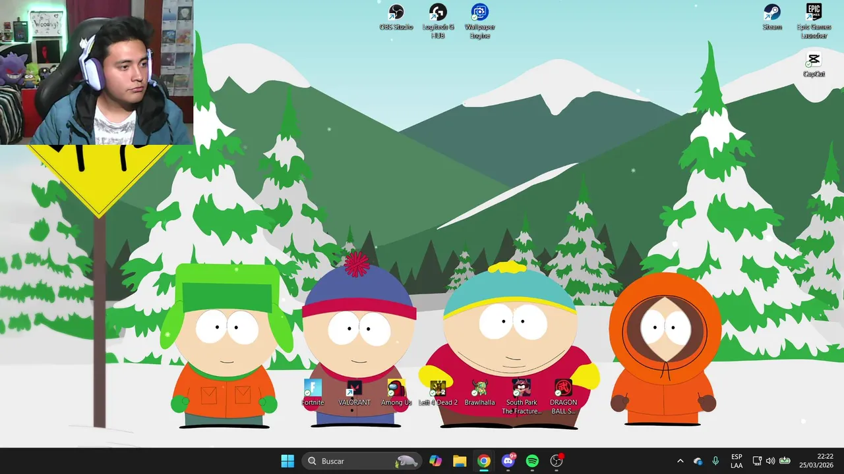
Task: Select the Steam desktop icon
Action: [x=772, y=17]
